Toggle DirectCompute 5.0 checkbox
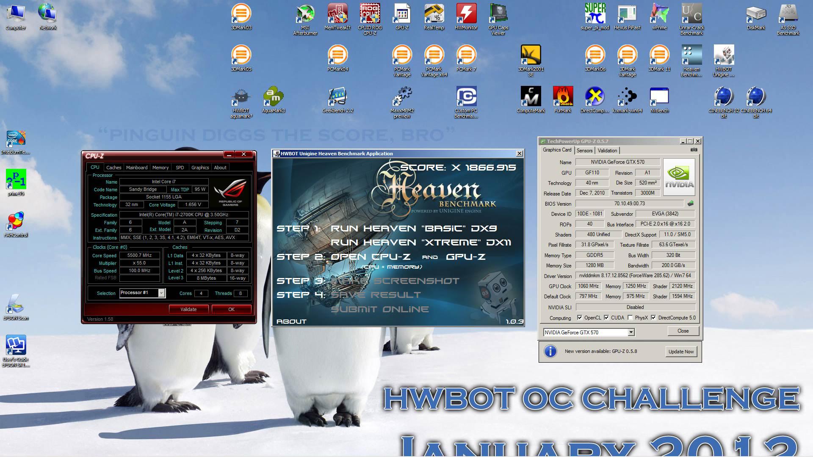Viewport: 813px width, 457px height. (x=653, y=318)
